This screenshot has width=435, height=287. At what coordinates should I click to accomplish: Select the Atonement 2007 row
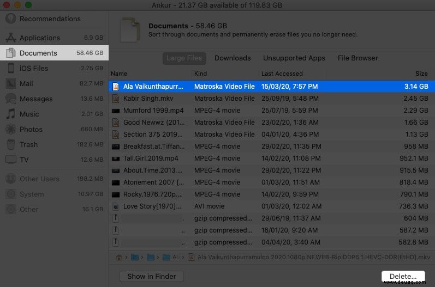tap(272, 182)
